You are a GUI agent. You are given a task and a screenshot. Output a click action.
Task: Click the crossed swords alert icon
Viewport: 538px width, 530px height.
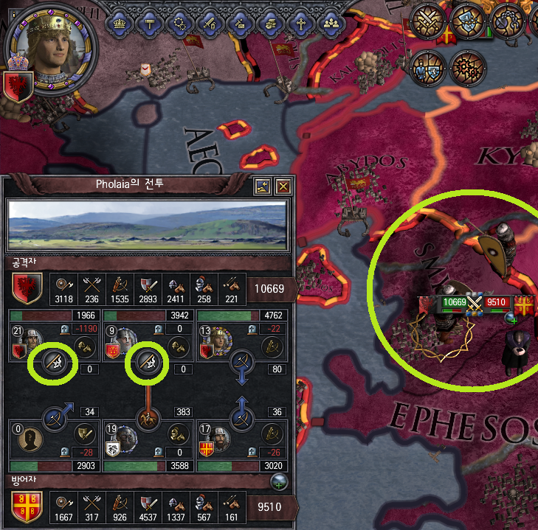(x=427, y=21)
